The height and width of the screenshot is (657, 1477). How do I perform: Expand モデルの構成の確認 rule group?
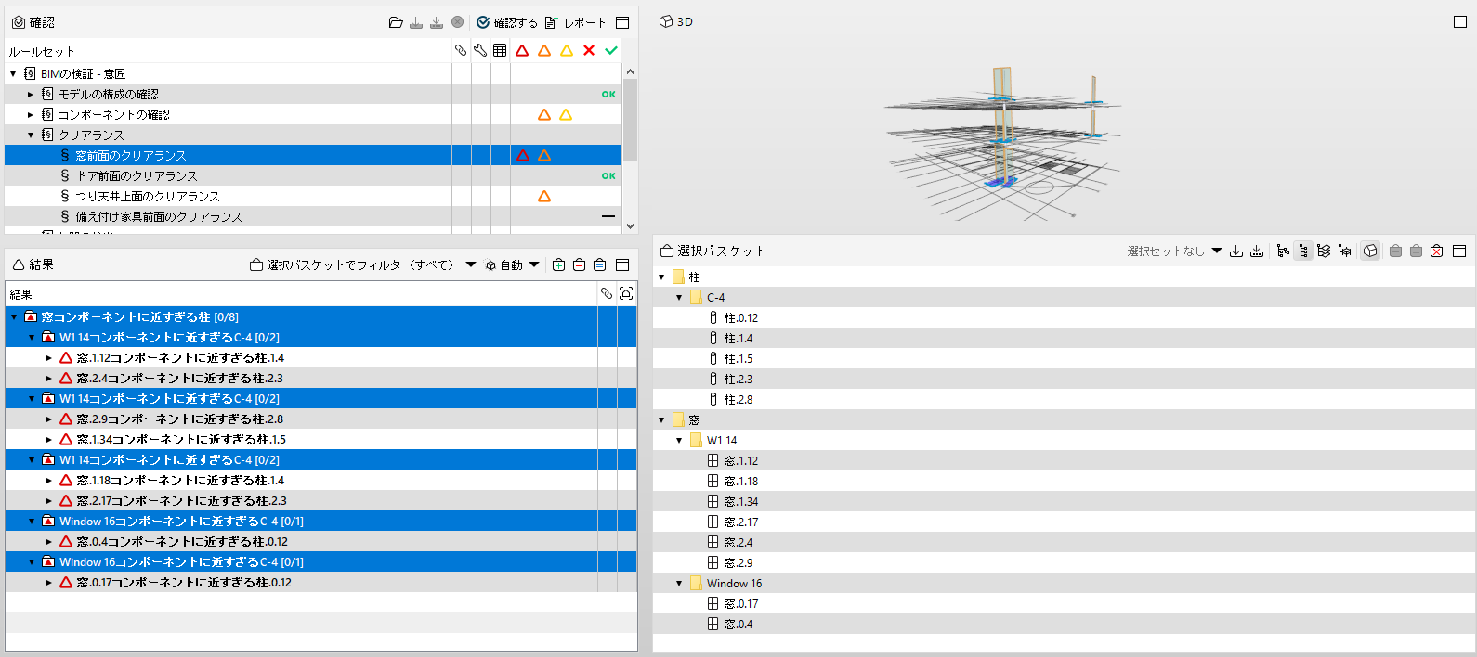coord(30,94)
